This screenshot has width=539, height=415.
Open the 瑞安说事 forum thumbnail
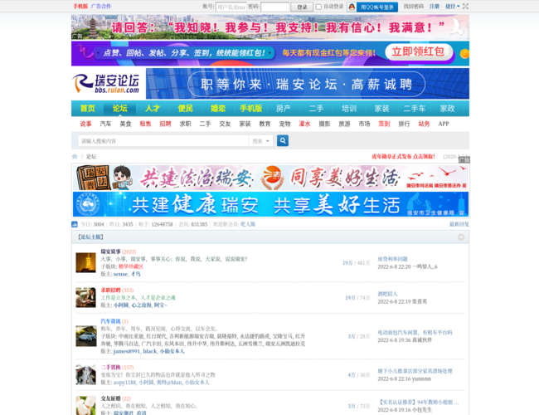pos(85,262)
